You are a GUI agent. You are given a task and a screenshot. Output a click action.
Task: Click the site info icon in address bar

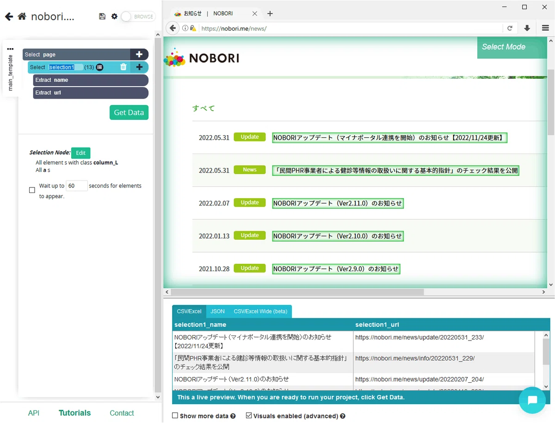tap(185, 28)
